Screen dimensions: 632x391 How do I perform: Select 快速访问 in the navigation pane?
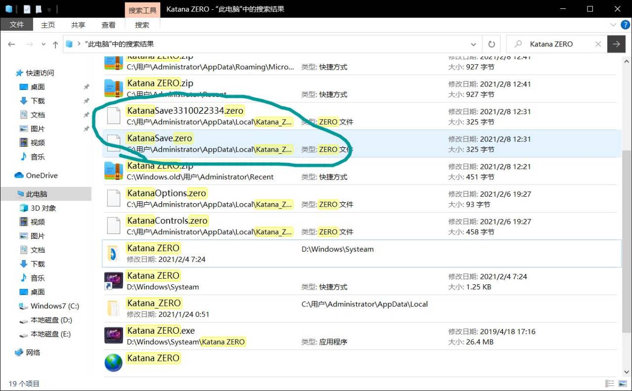pos(40,73)
